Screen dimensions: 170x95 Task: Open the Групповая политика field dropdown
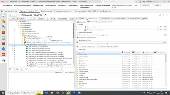161,42
